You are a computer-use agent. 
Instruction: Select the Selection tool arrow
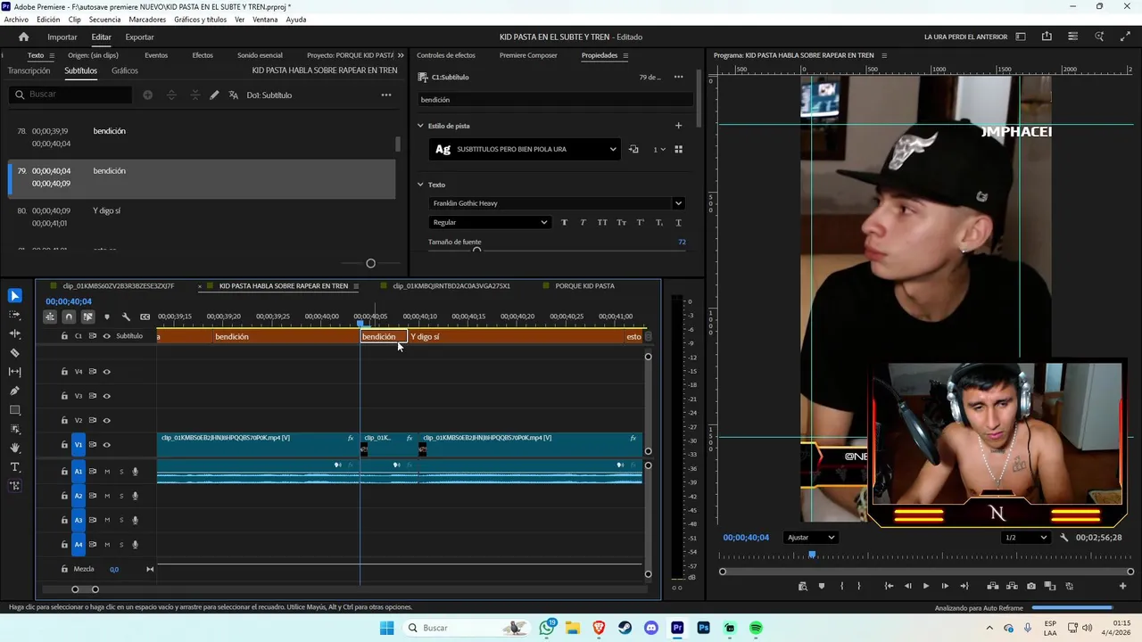pos(14,296)
